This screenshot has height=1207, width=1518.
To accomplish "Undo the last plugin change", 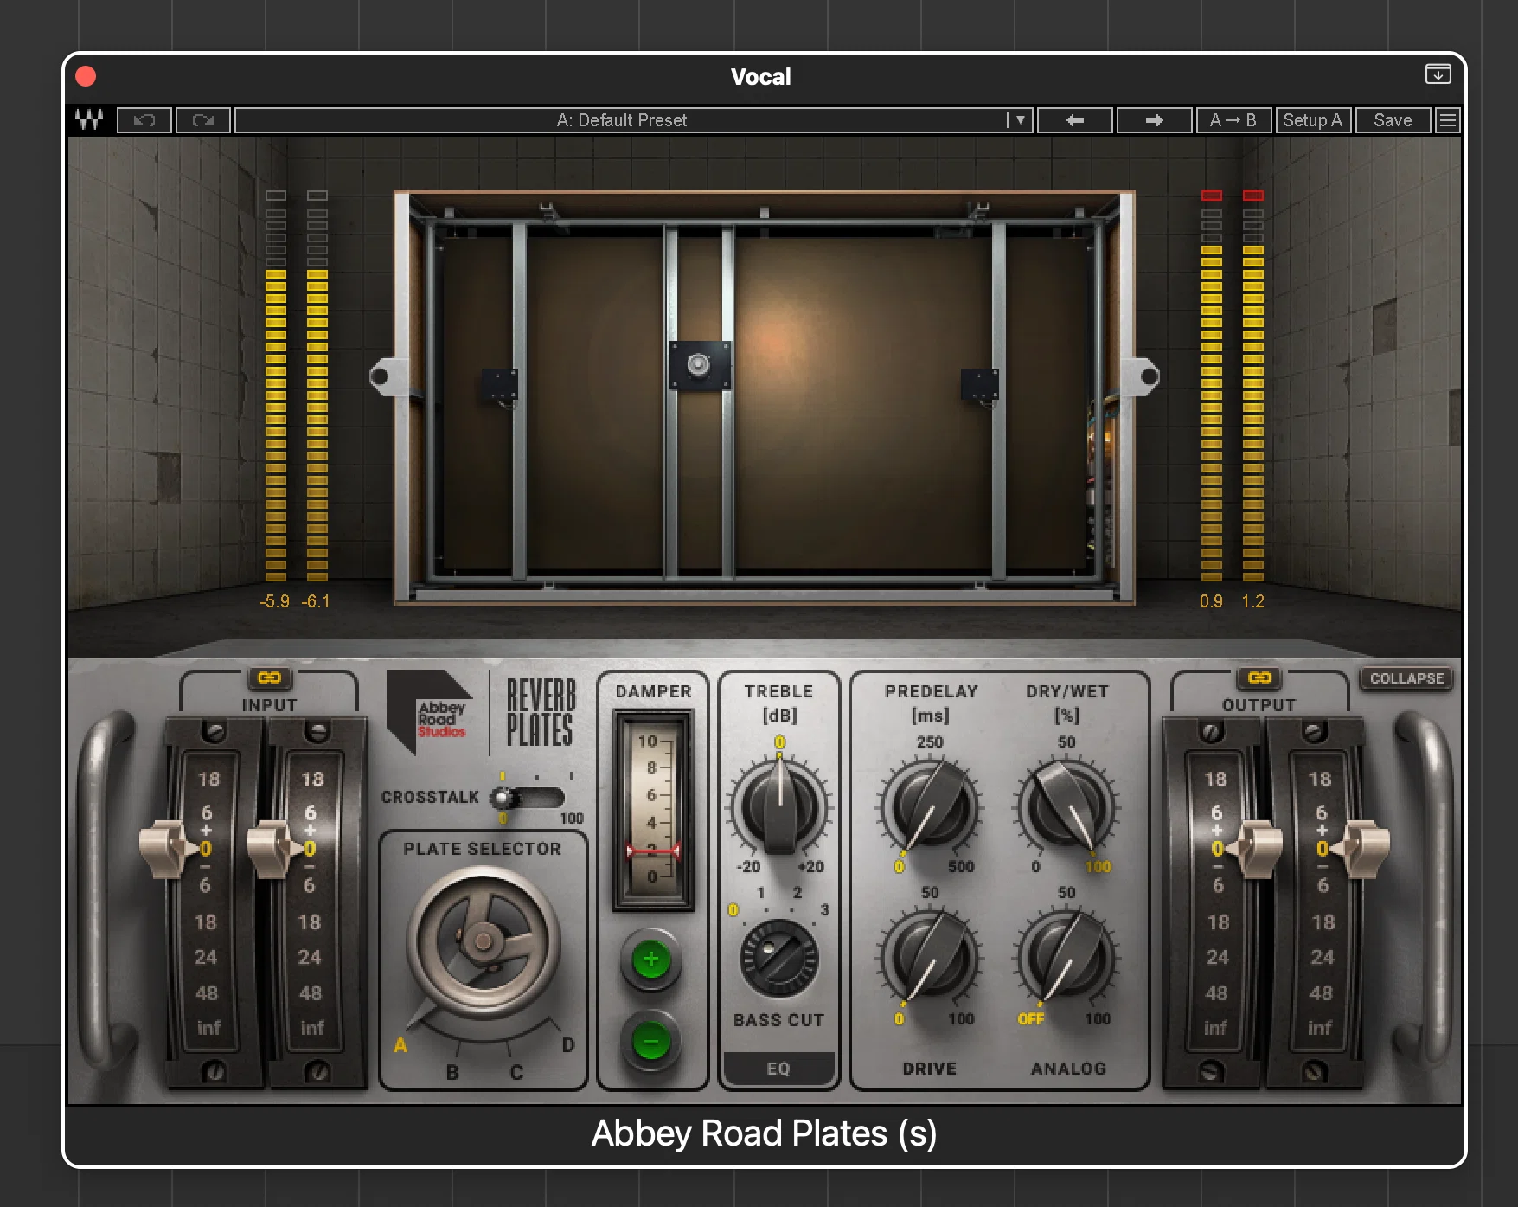I will coord(144,120).
